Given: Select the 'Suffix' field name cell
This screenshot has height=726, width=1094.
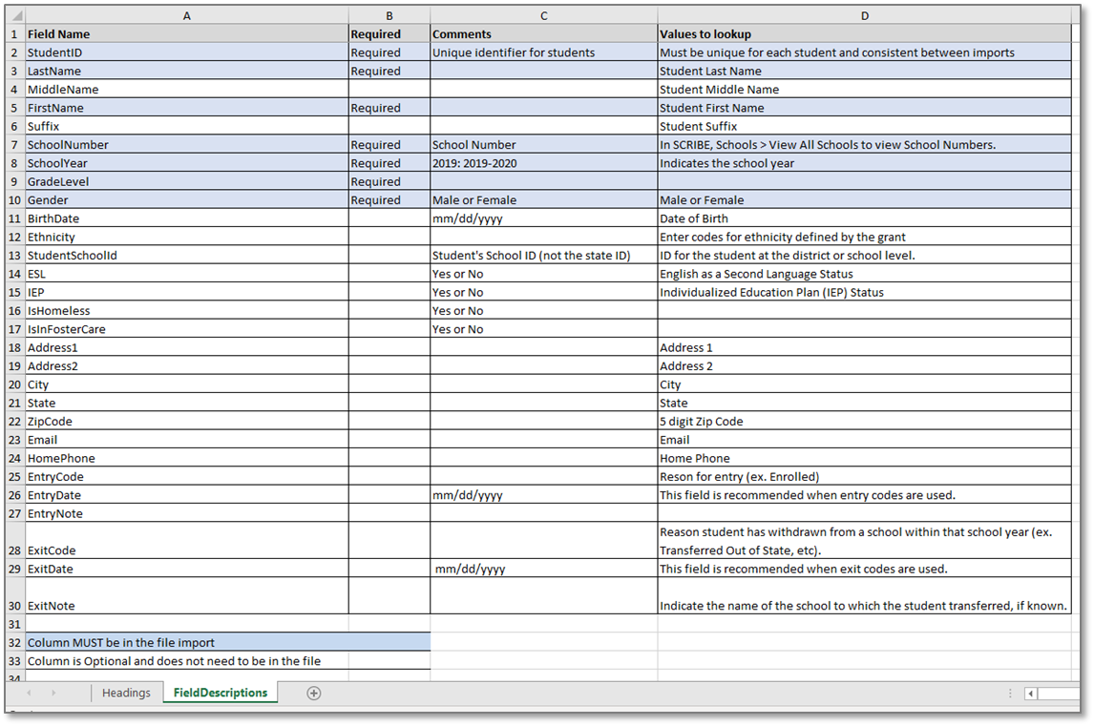Looking at the screenshot, I should pyautogui.click(x=187, y=126).
